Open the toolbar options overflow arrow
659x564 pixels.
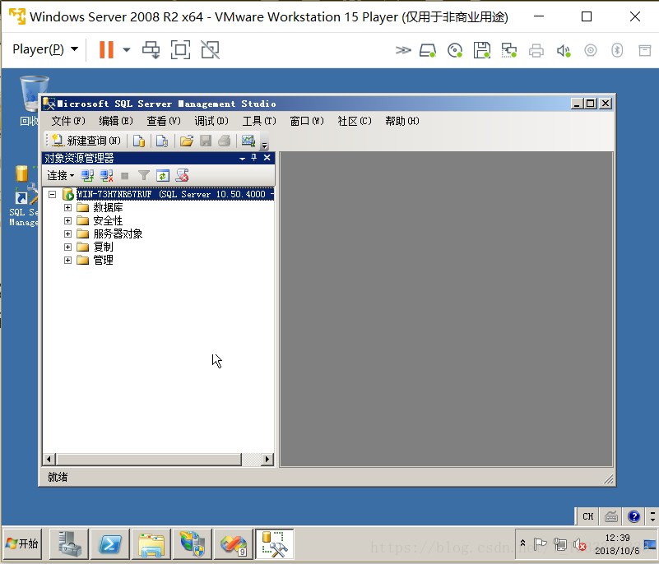pyautogui.click(x=264, y=146)
